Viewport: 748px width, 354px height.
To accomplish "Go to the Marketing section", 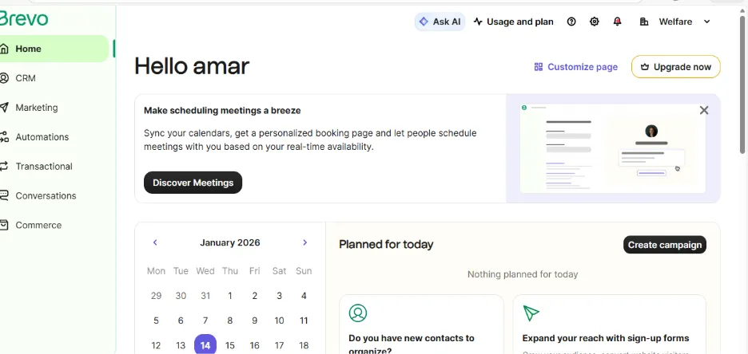I will point(36,108).
